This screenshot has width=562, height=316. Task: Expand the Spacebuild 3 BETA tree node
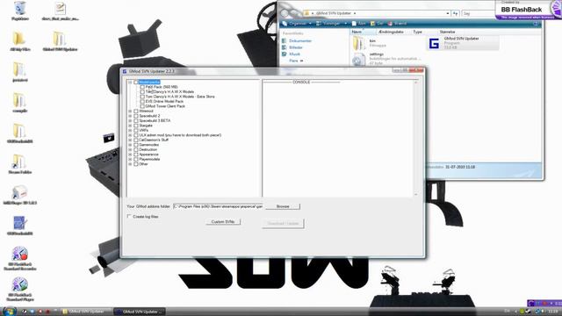[x=130, y=121]
